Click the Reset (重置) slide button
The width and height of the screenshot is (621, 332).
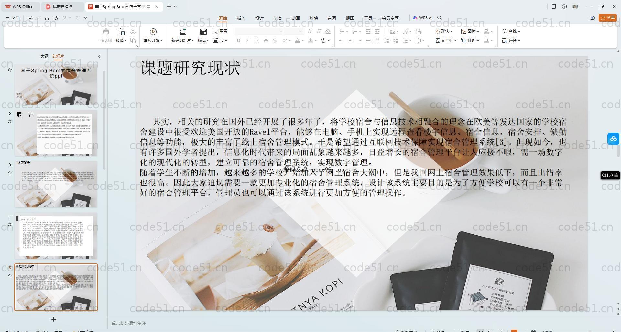(x=220, y=31)
